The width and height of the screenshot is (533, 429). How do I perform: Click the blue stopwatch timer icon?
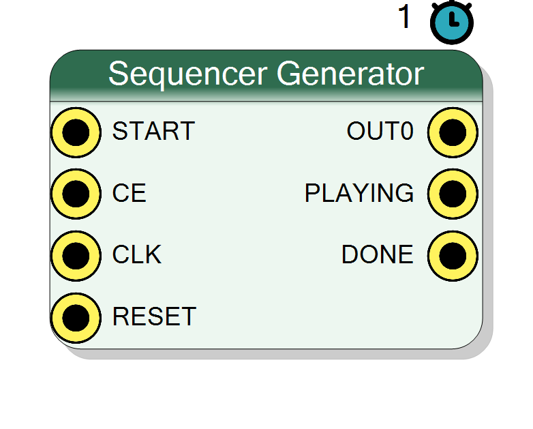point(452,23)
